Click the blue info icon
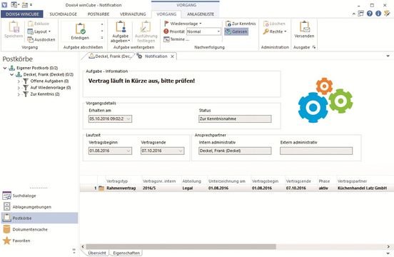 [x=378, y=14]
